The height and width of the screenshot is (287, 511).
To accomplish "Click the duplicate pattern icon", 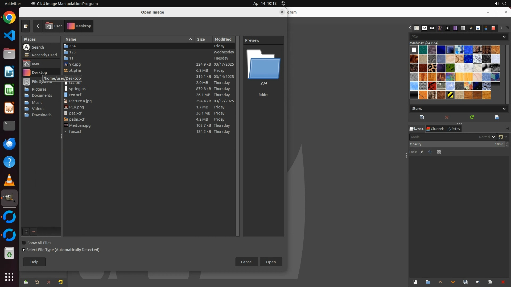I will pyautogui.click(x=422, y=117).
